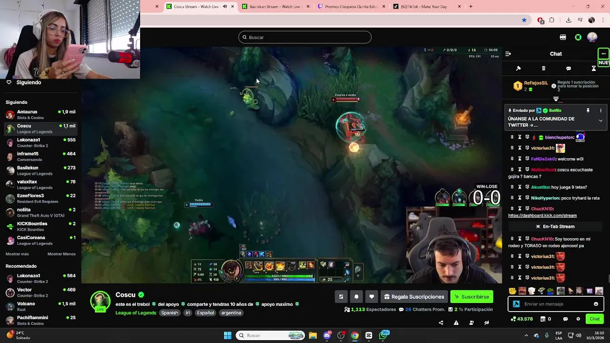Open CasiCoreana channel in sidebar
This screenshot has height=343, width=610.
pyautogui.click(x=41, y=241)
